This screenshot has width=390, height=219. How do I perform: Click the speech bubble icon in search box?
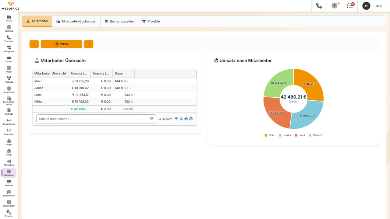point(152,119)
